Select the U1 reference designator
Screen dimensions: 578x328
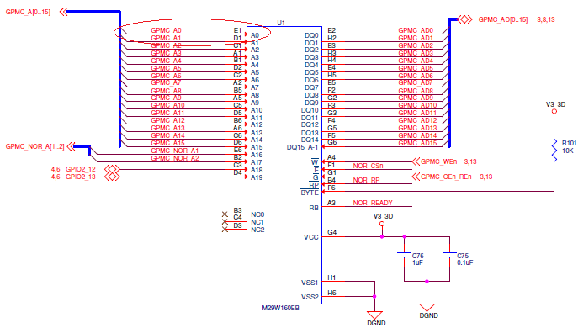pos(281,23)
